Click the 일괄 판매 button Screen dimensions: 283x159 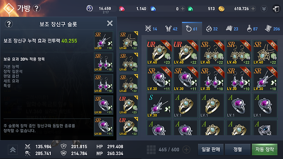(211, 150)
